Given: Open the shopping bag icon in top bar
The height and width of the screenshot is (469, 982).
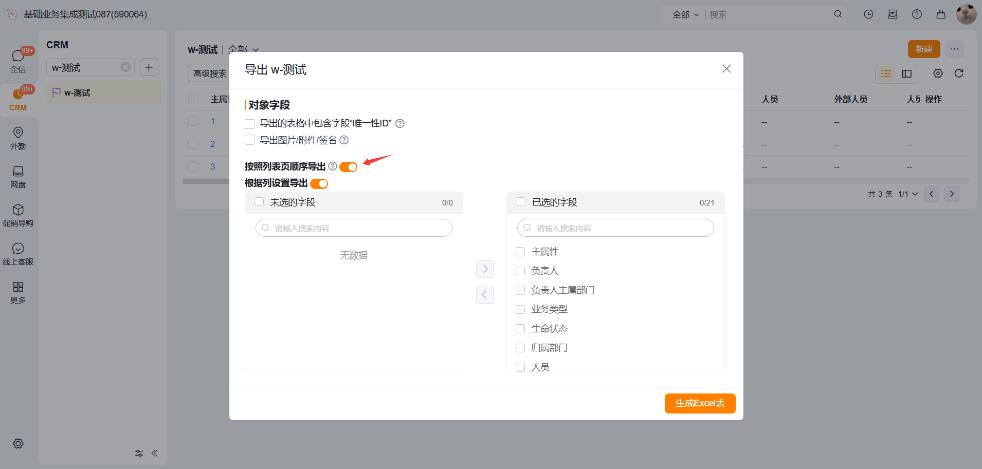Looking at the screenshot, I should click(941, 14).
